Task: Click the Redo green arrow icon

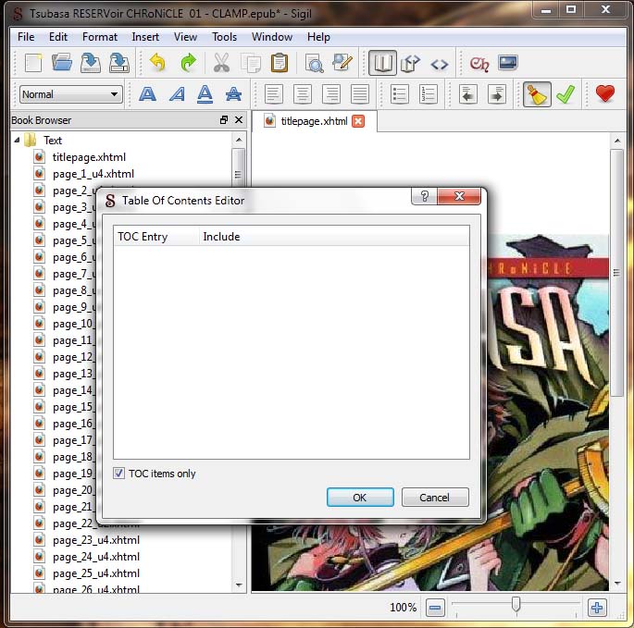Action: coord(188,63)
